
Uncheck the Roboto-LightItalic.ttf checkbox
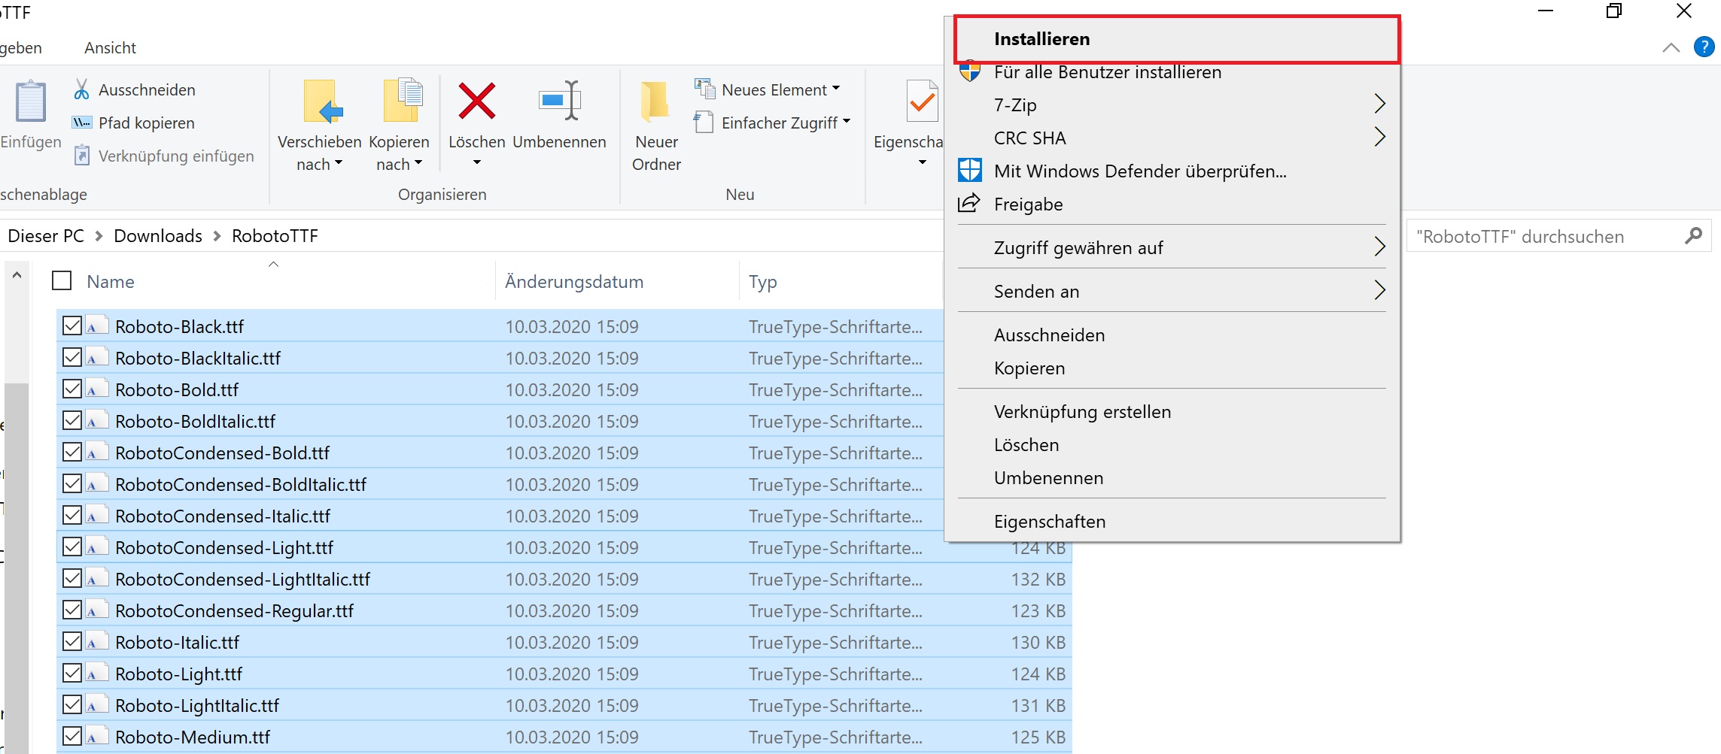[x=72, y=704]
